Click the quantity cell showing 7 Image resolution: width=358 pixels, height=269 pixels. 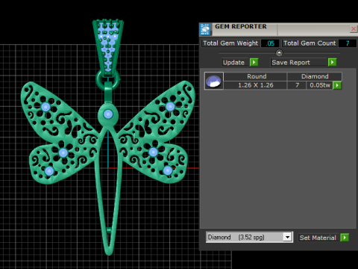[x=297, y=85]
